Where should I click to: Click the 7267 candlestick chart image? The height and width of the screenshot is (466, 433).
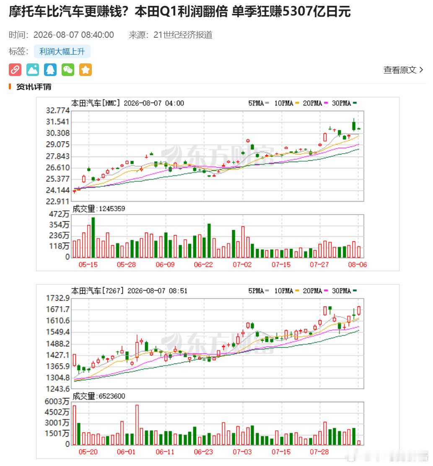coord(218,372)
